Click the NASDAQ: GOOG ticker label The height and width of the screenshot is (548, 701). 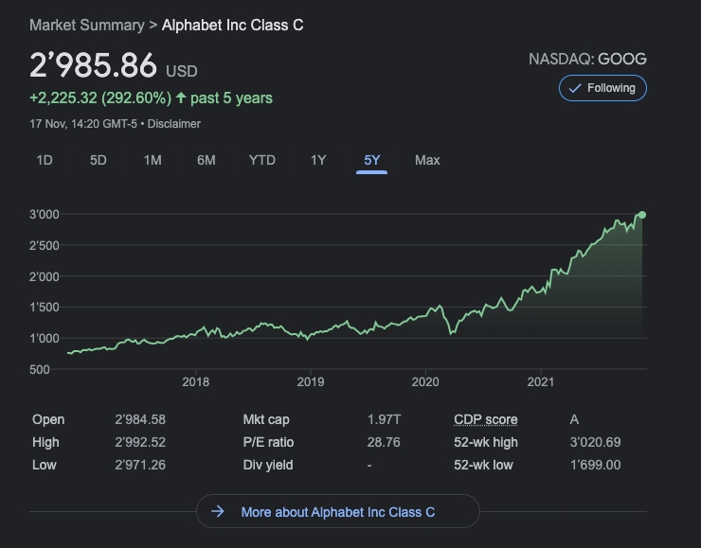(587, 59)
